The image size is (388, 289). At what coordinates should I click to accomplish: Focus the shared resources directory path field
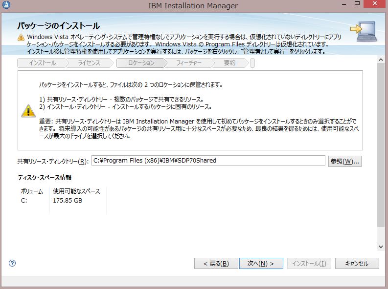(208, 161)
